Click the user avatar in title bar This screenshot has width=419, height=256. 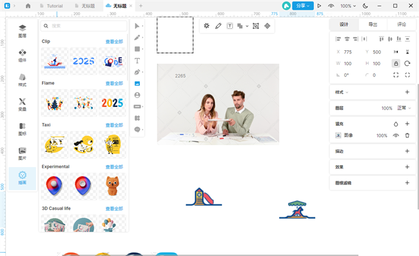286,6
